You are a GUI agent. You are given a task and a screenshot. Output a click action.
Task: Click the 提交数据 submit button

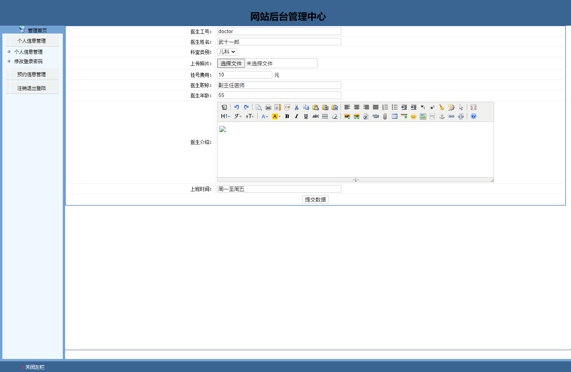coord(315,199)
